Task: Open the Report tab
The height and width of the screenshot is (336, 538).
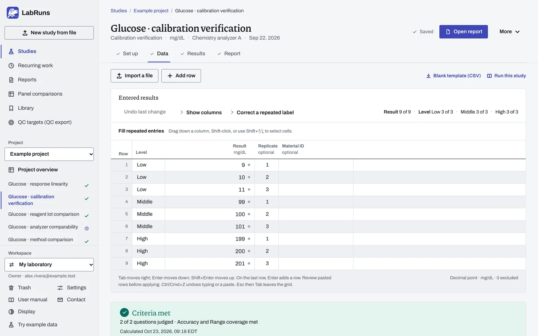Action: coord(229,54)
